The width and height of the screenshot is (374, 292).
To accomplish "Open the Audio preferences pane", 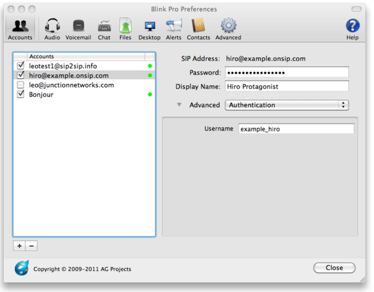I will click(52, 29).
